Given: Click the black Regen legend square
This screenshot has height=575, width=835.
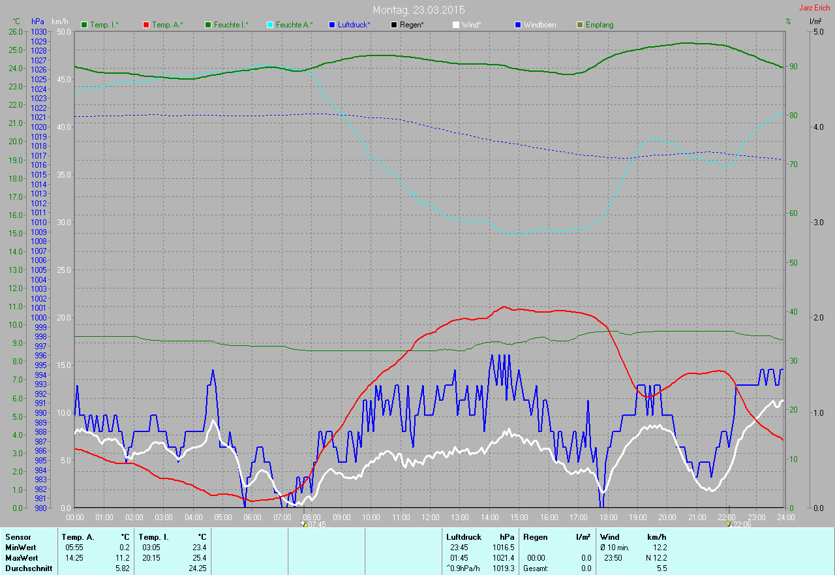Looking at the screenshot, I should pyautogui.click(x=395, y=25).
